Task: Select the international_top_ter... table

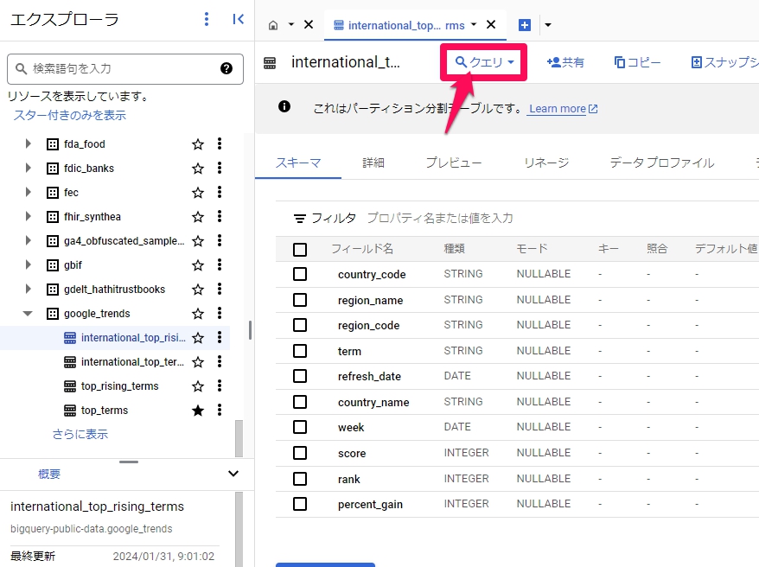Action: [132, 362]
